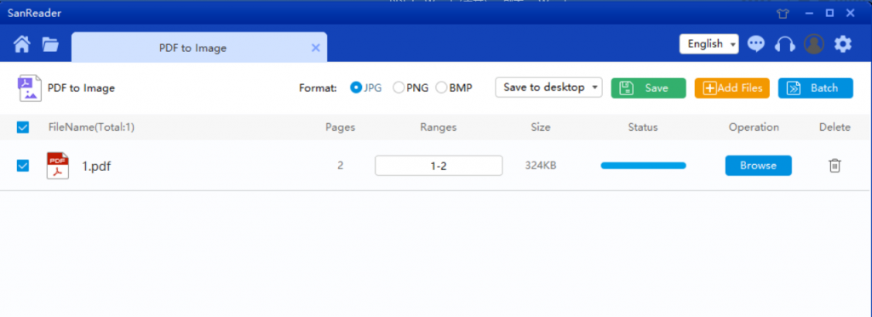The width and height of the screenshot is (872, 317).
Task: Open the user account avatar
Action: pyautogui.click(x=814, y=44)
